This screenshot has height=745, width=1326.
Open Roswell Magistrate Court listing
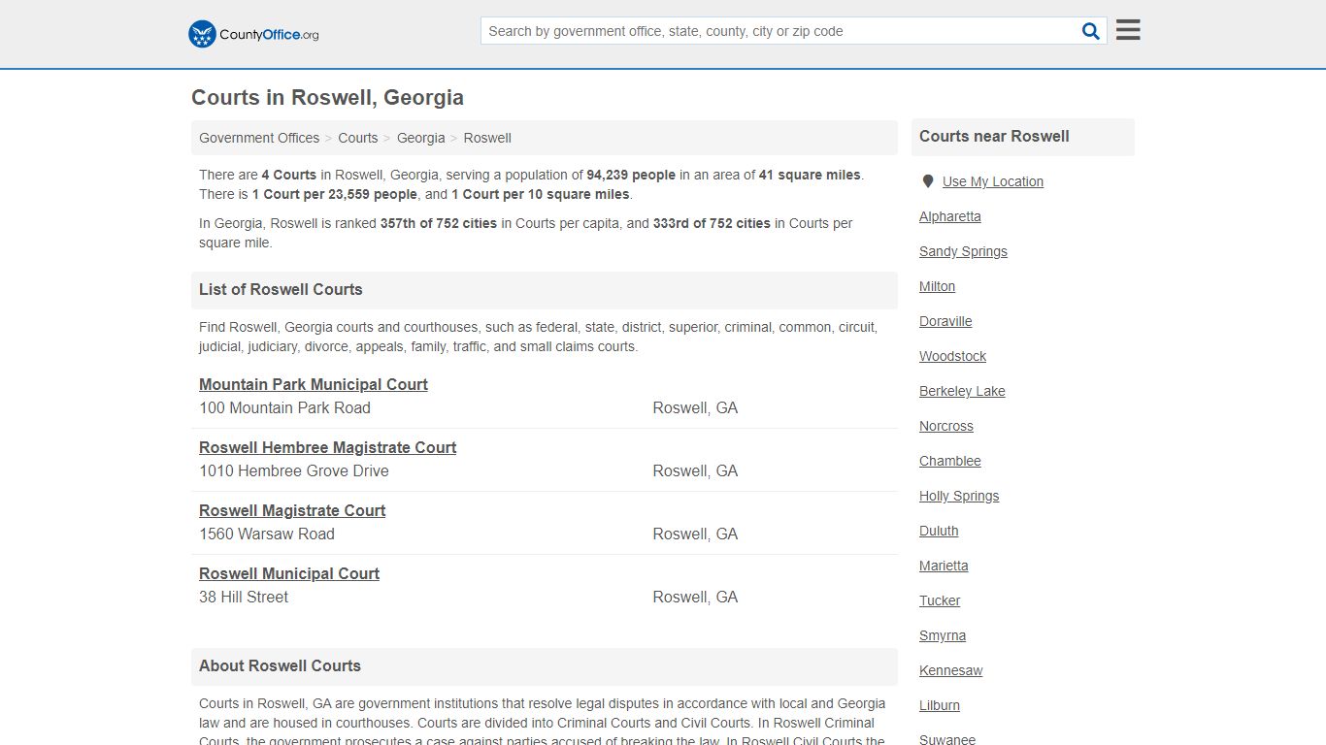(x=292, y=510)
